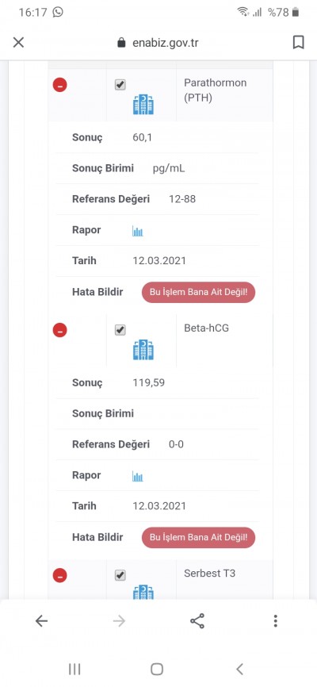317x687 pixels.
Task: Share the page using share icon
Action: tap(197, 621)
